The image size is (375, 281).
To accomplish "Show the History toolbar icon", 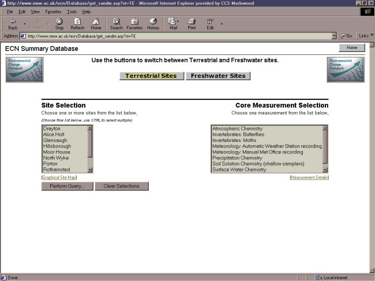I will [153, 23].
